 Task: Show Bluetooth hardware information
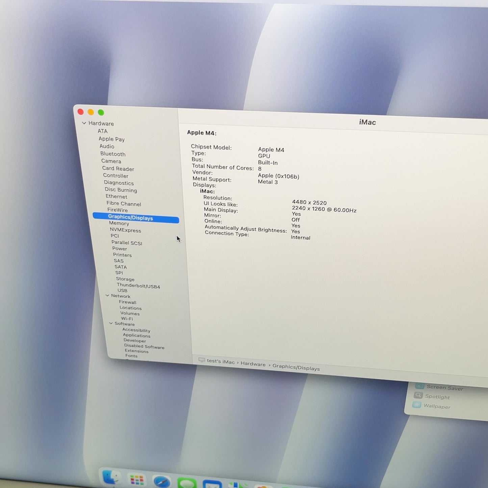[x=113, y=154]
